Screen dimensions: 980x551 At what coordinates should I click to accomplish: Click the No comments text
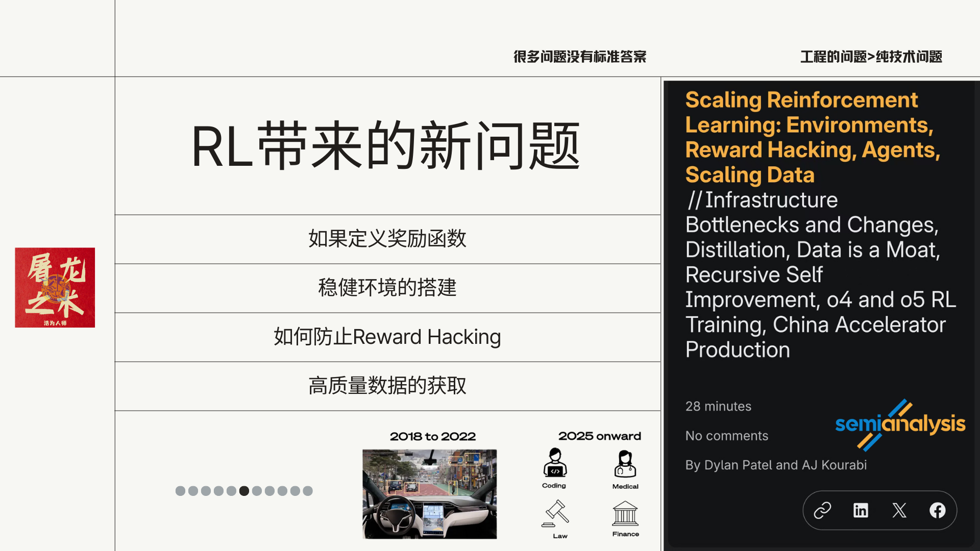click(726, 436)
